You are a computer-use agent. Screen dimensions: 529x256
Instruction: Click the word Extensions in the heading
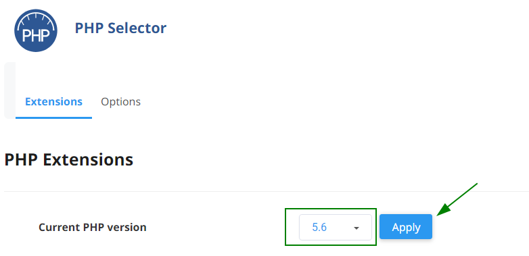[88, 159]
